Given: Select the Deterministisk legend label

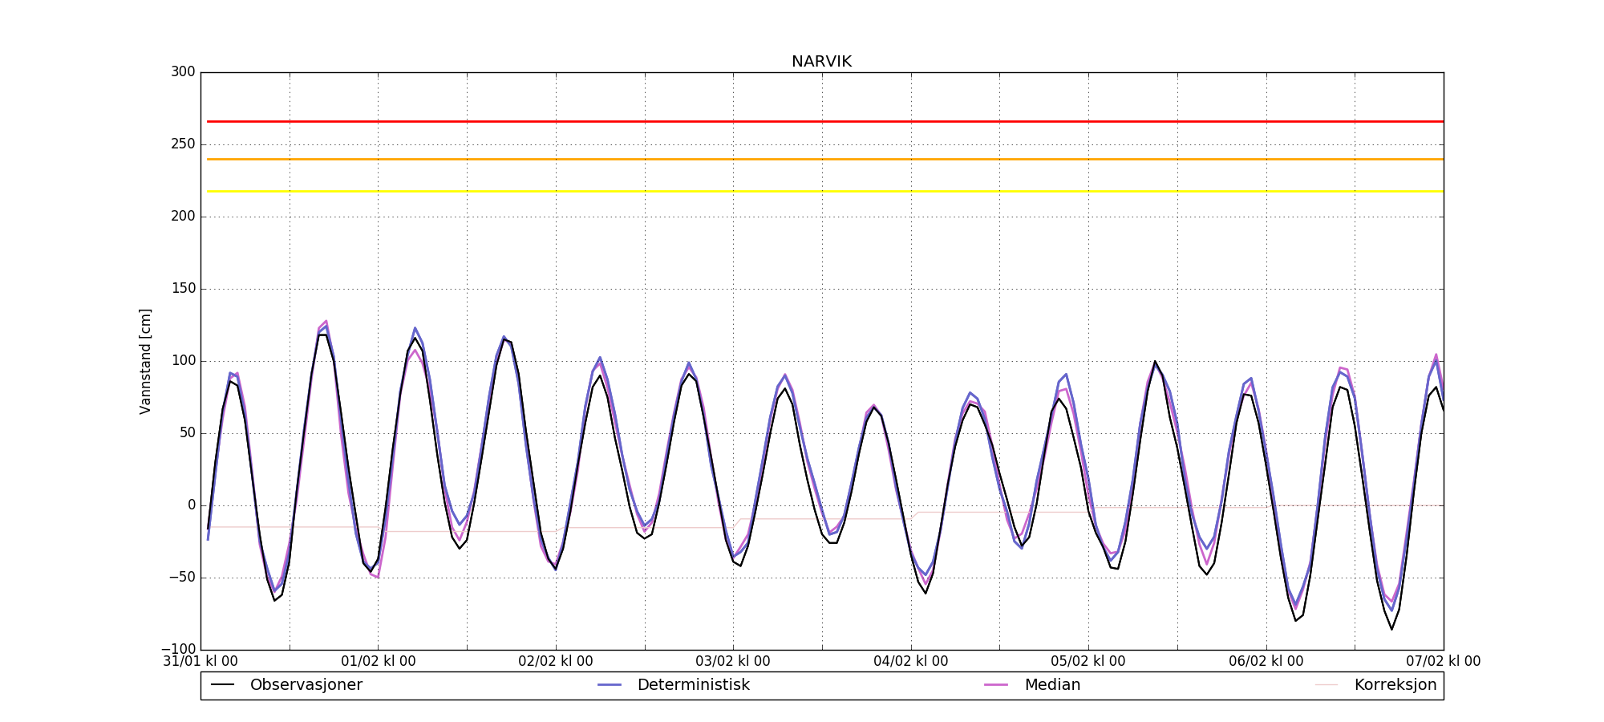Looking at the screenshot, I should (693, 685).
